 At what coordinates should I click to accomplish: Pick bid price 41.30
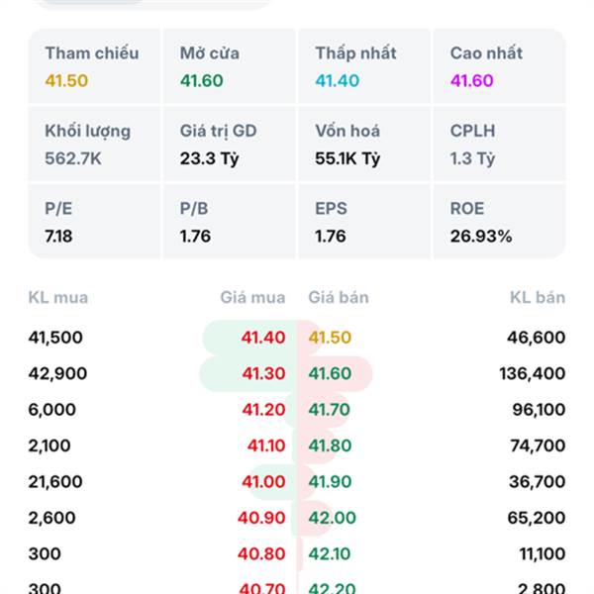[x=262, y=373]
